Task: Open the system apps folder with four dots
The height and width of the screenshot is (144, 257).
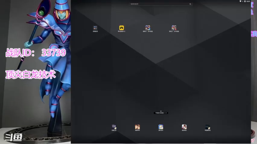Action: click(x=95, y=28)
